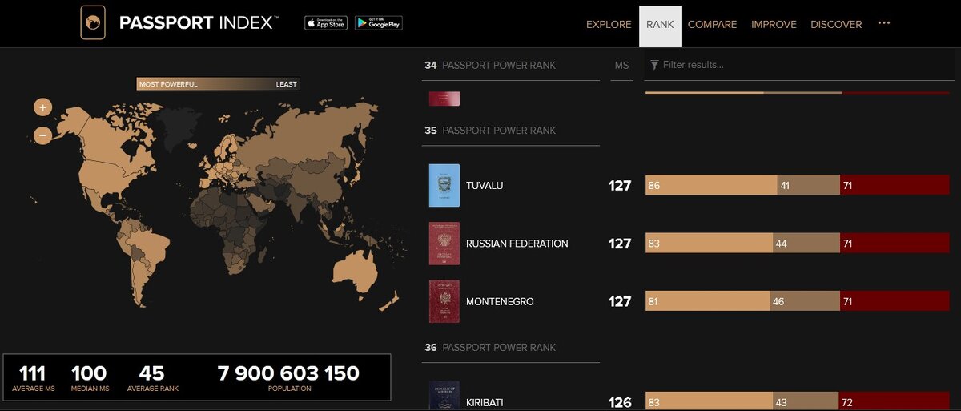Click the median MS value 100
Image resolution: width=961 pixels, height=411 pixels.
coord(89,373)
